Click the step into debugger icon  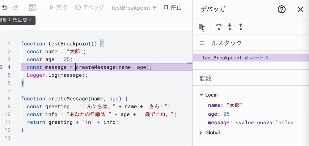coord(230,27)
